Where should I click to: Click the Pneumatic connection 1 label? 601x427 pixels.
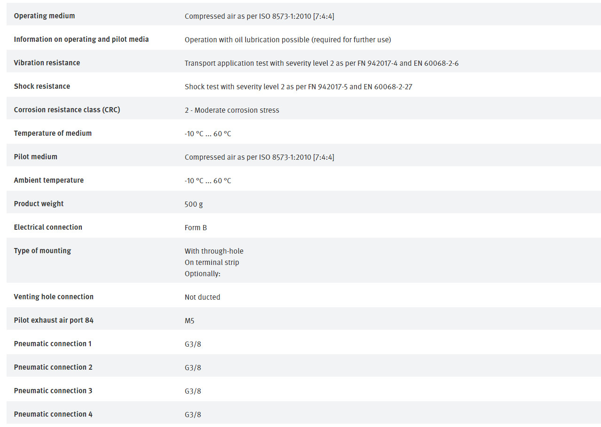(53, 344)
